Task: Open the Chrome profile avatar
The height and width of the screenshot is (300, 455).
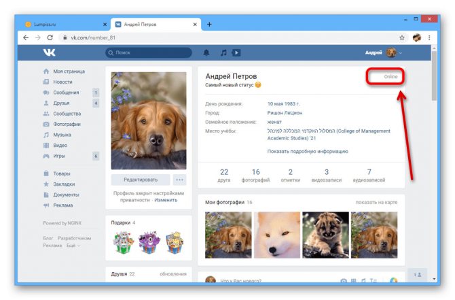Action: coord(417,37)
